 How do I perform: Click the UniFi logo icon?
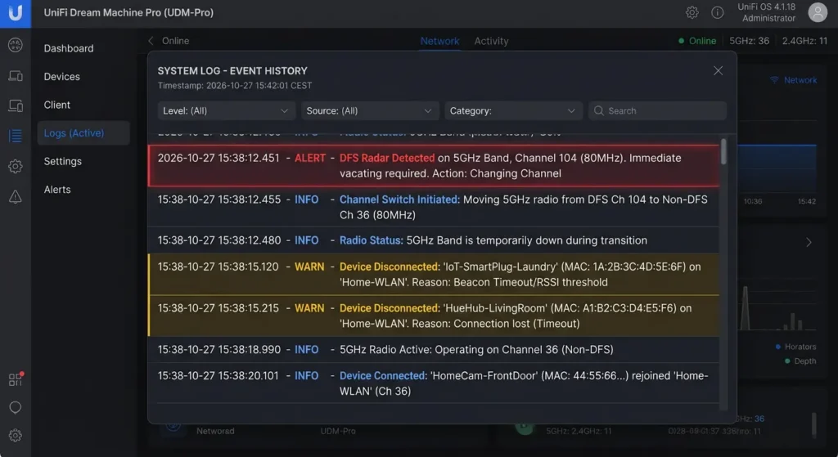(16, 13)
